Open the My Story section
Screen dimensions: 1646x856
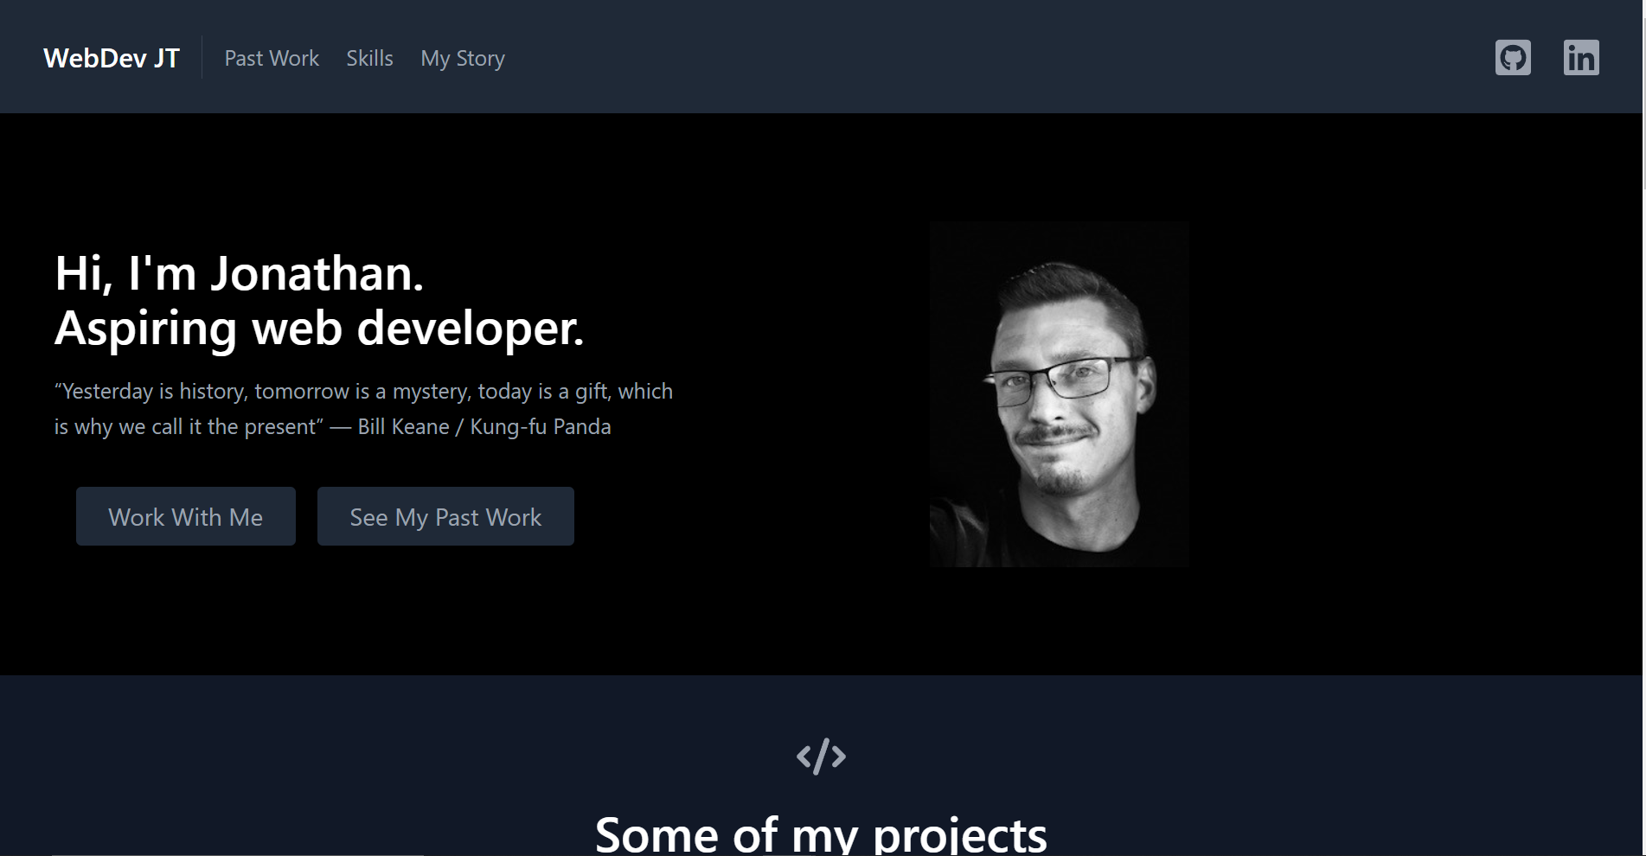(463, 58)
